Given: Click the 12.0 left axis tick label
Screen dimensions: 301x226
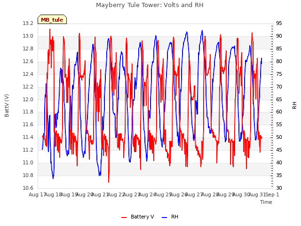Looking at the screenshot, I should pos(28,99).
